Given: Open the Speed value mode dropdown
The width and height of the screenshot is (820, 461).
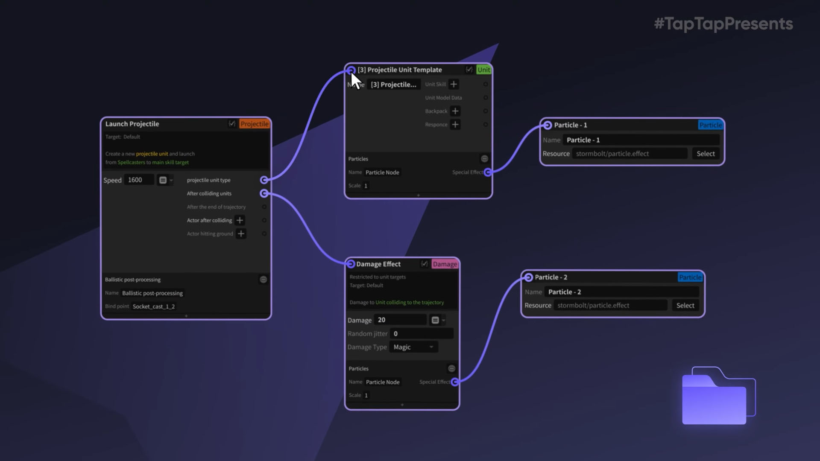Looking at the screenshot, I should click(165, 180).
